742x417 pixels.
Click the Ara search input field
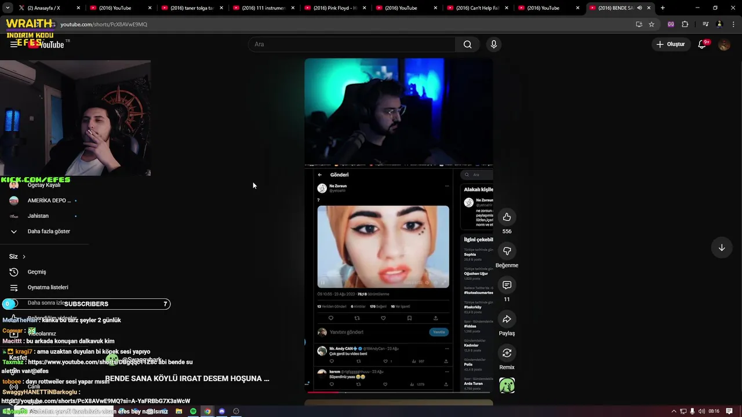click(352, 45)
